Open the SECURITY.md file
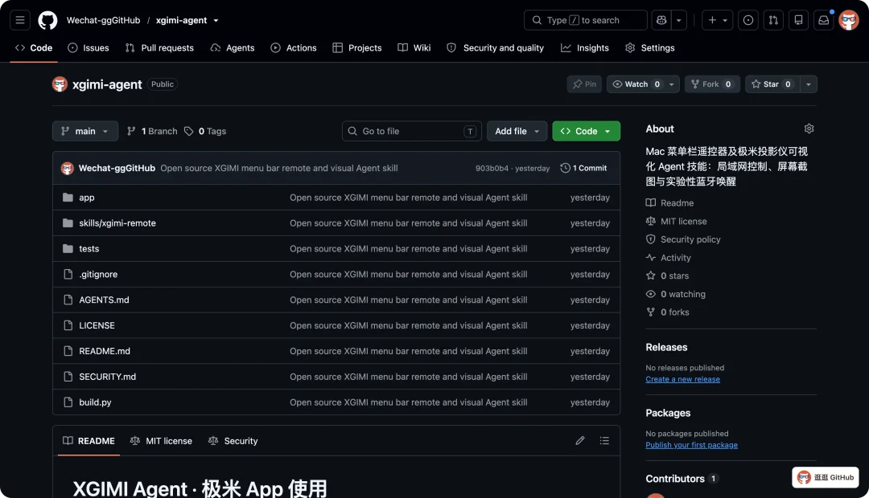 [107, 376]
